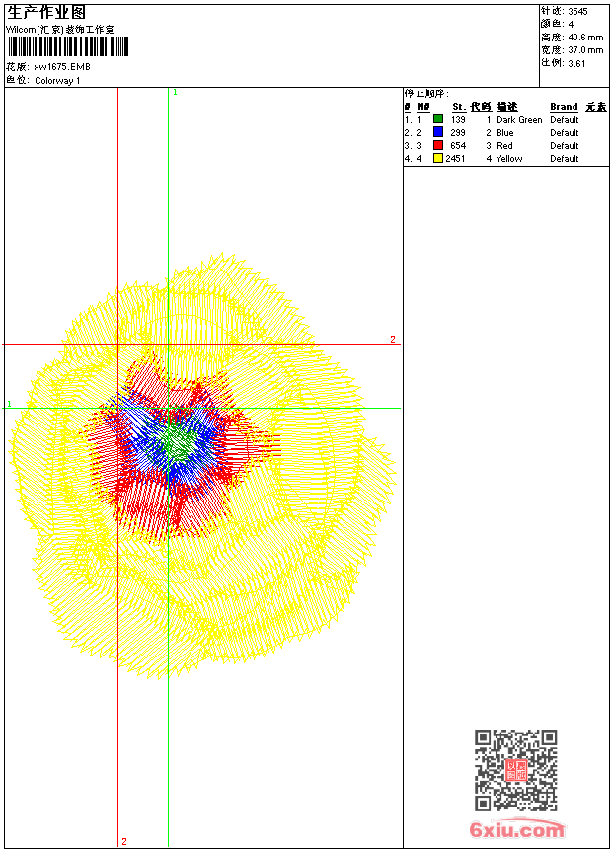The image size is (612, 849).
Task: Click the Dark Green color swatch
Action: click(438, 119)
